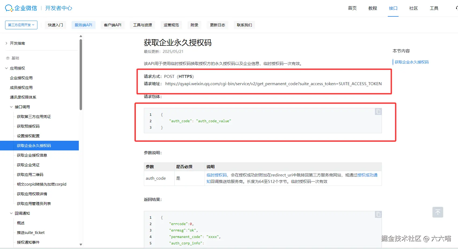Image resolution: width=458 pixels, height=249 pixels.
Task: Open 工具 in top navigation
Action: 434,8
